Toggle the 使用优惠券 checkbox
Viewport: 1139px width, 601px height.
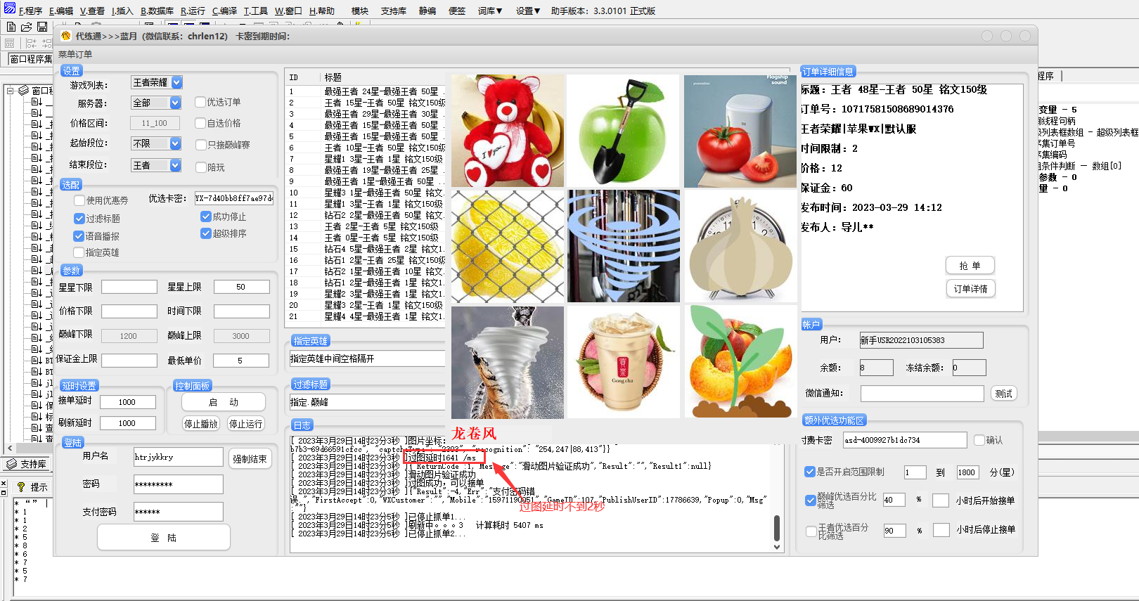click(79, 200)
